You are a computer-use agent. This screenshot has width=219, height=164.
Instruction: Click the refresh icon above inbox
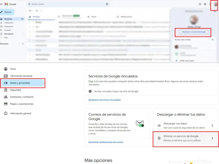point(37,11)
